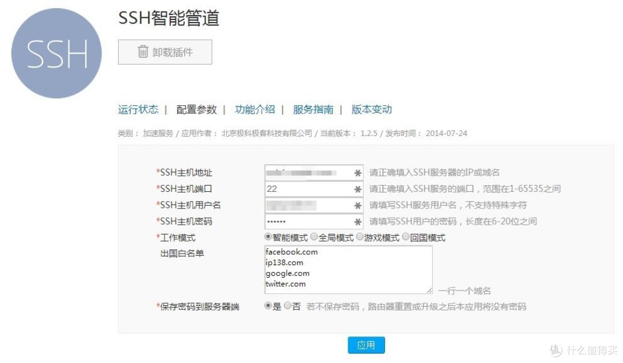
Task: Click the 工作模式 label
Action: (x=178, y=237)
